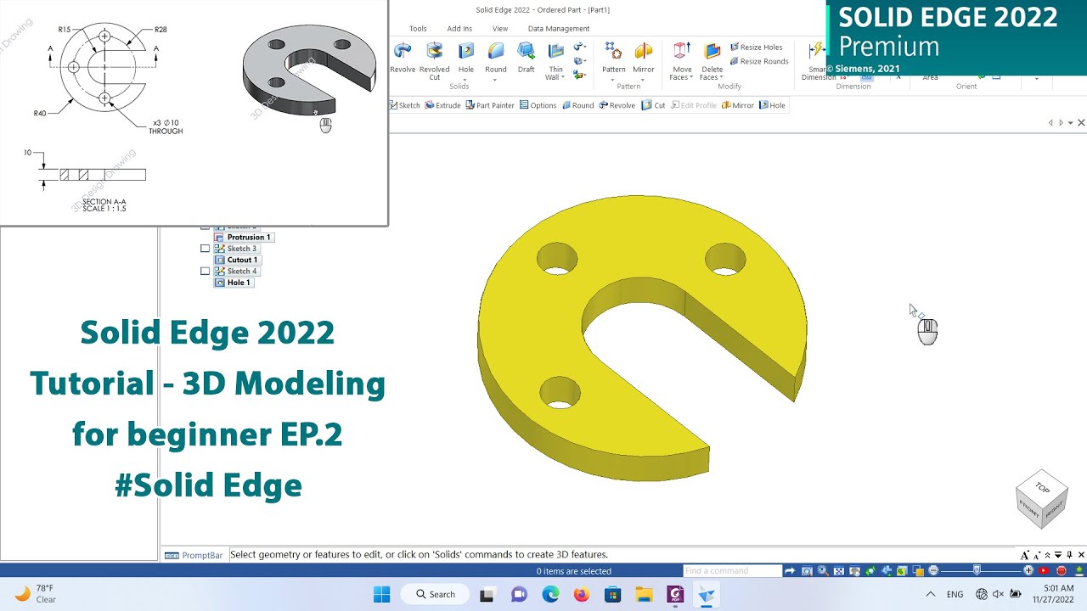Toggle the Sketch 3 checkbox

(205, 249)
